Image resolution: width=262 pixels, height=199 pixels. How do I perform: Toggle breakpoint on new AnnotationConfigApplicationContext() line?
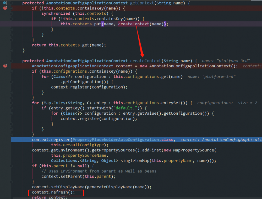click(x=5, y=66)
